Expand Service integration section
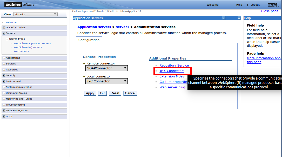This screenshot has width=282, height=157. 4,110
